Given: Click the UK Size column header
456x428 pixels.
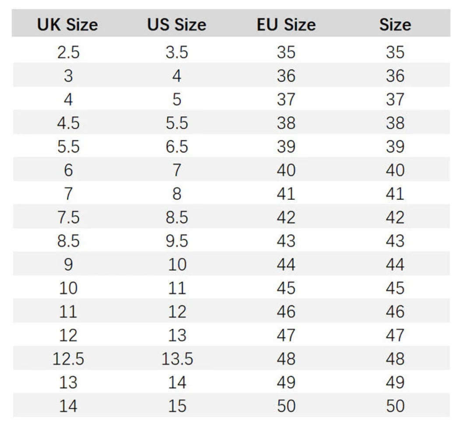Looking at the screenshot, I should [67, 24].
